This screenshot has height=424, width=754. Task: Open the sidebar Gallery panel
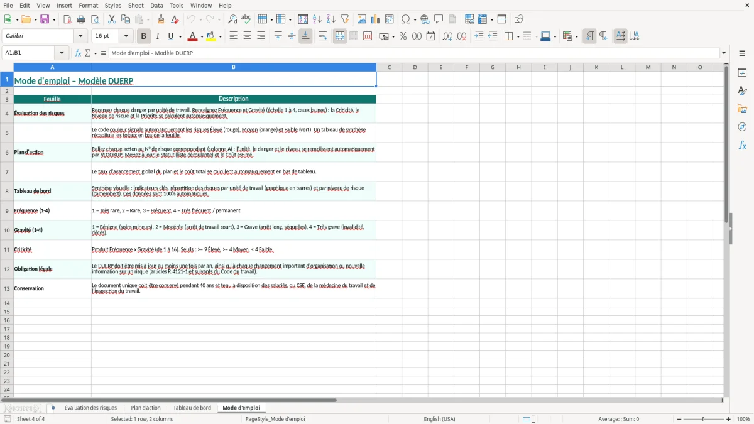(742, 109)
